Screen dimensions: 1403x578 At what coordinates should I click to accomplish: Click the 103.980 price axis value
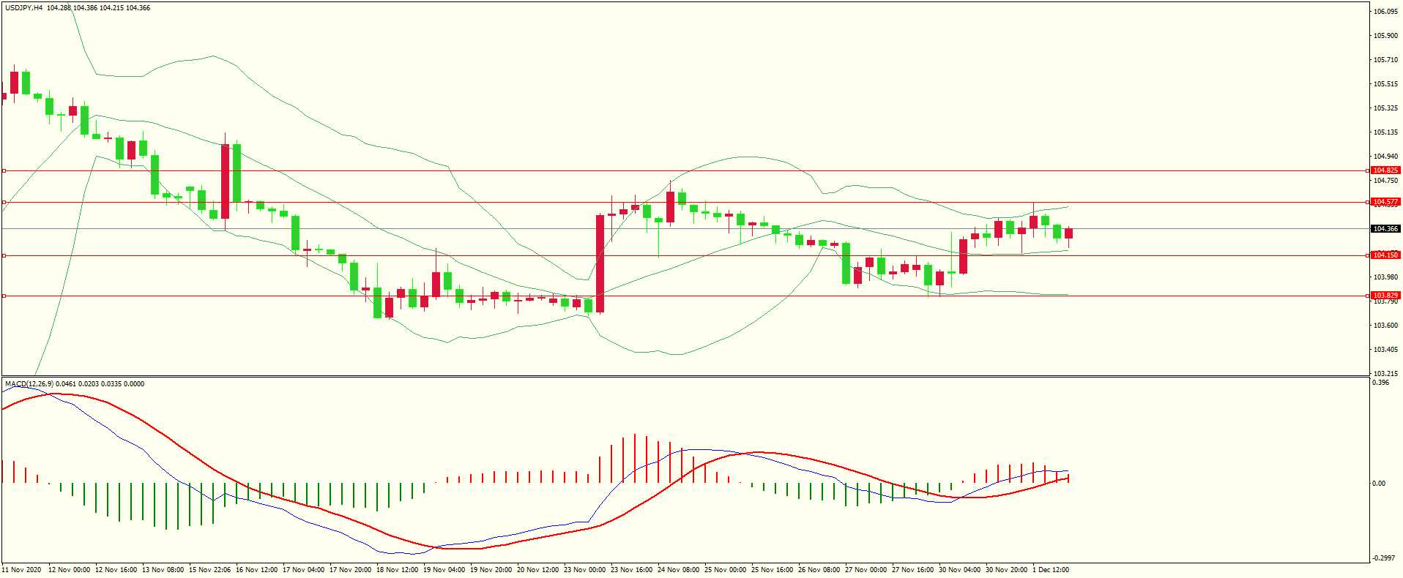point(1385,277)
